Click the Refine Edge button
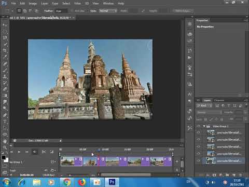 (x=183, y=11)
